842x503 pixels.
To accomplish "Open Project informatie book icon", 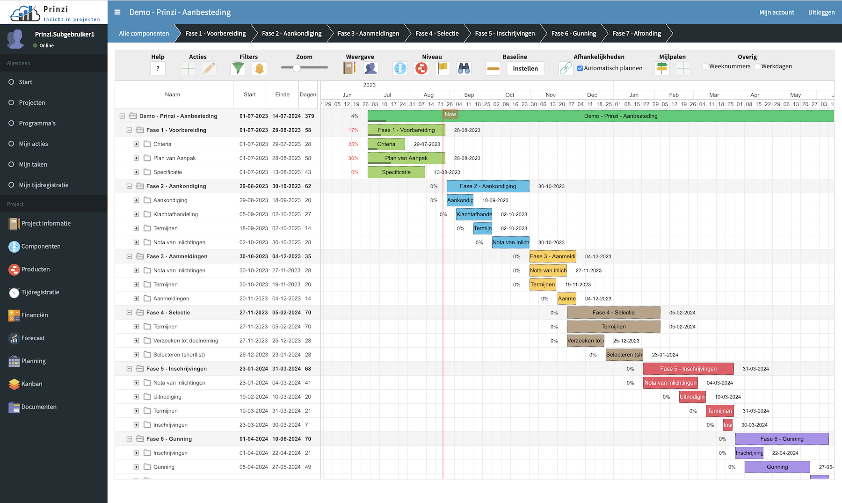I will pyautogui.click(x=14, y=224).
